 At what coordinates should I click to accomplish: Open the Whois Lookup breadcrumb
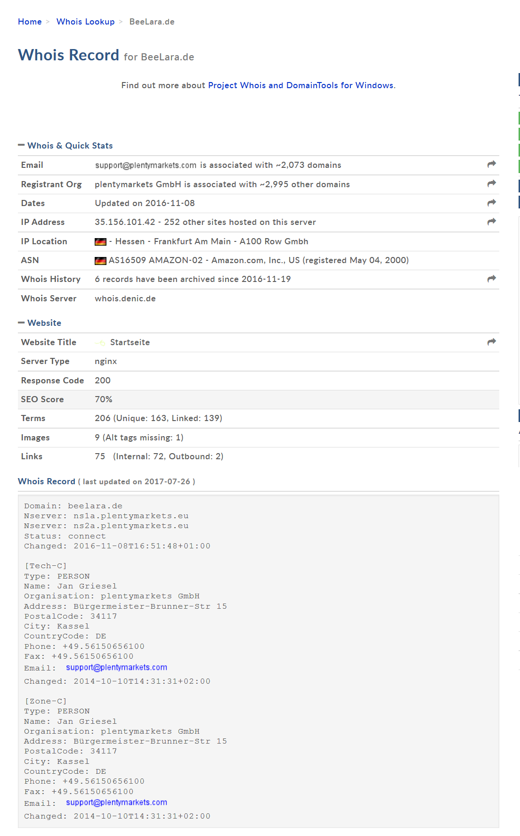(x=85, y=22)
